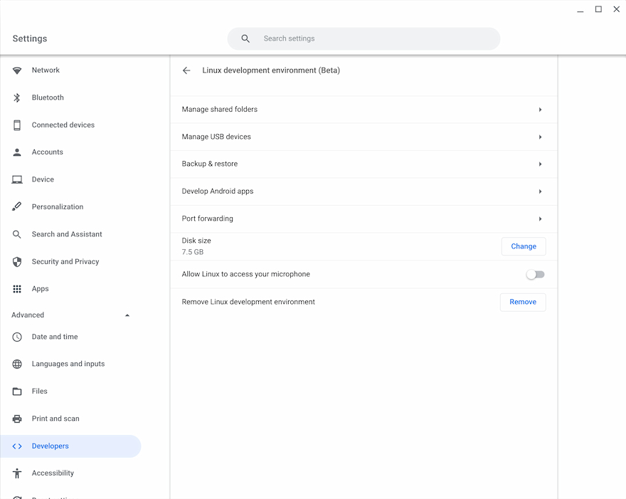Open Date and time settings

pos(70,337)
